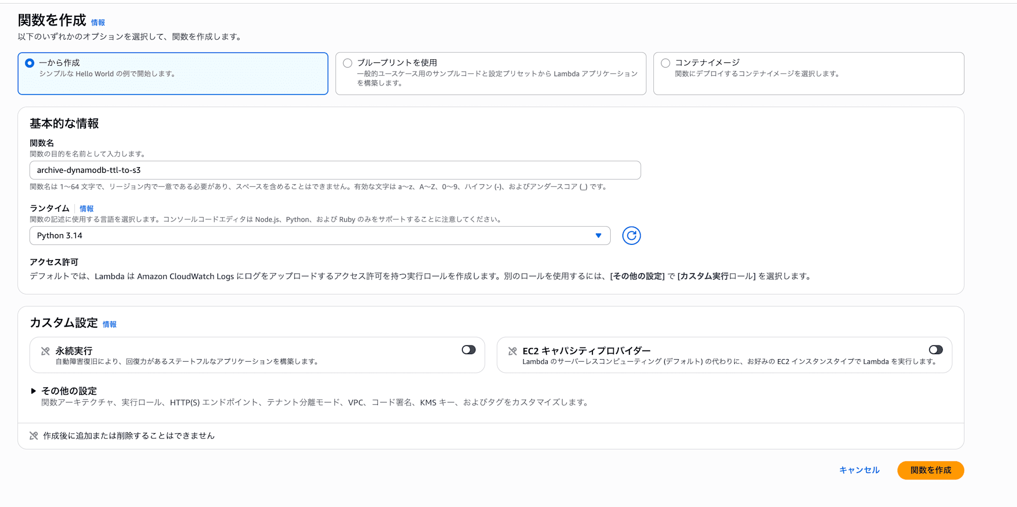This screenshot has width=1017, height=507.
Task: Select the 一から作成 radio option
Action: click(29, 63)
